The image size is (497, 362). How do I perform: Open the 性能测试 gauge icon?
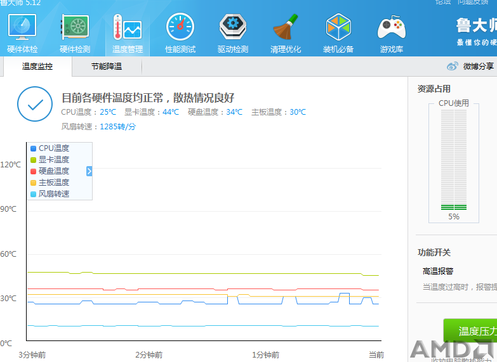pyautogui.click(x=180, y=27)
